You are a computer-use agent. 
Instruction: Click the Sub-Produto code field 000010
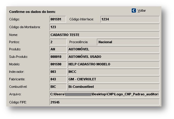pyautogui.click(x=58, y=57)
